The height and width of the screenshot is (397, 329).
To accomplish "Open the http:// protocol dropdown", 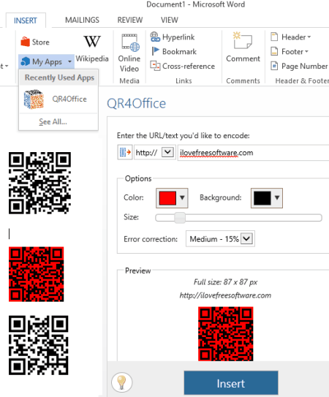I will pyautogui.click(x=167, y=152).
